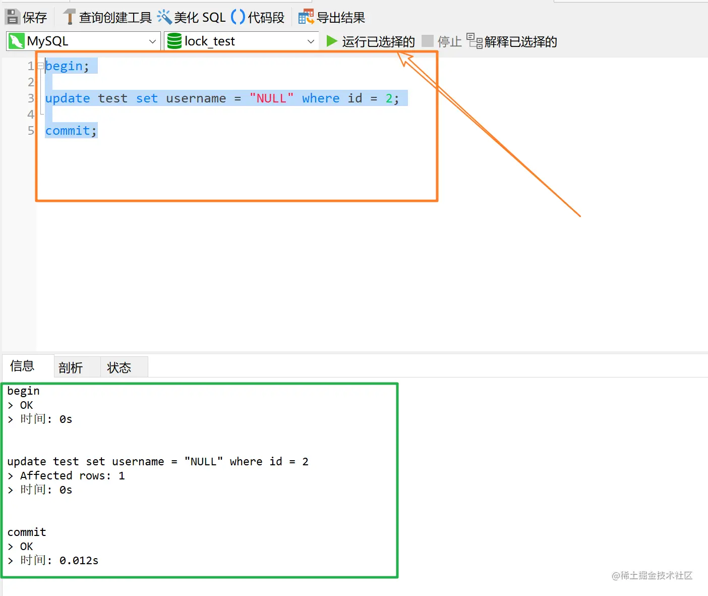708x596 pixels.
Task: Click line number 3 in the gutter
Action: pos(31,98)
